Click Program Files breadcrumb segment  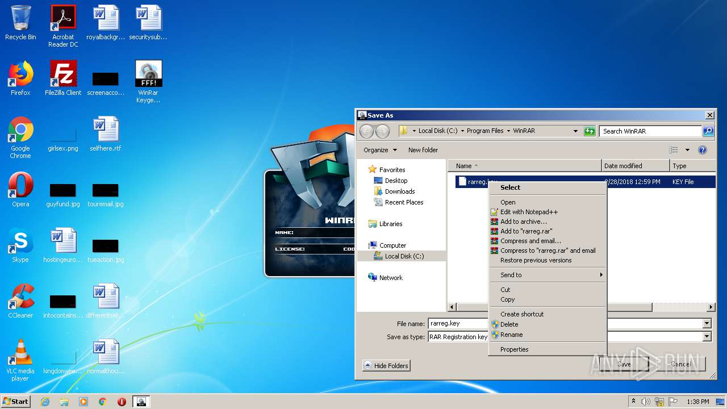[485, 131]
